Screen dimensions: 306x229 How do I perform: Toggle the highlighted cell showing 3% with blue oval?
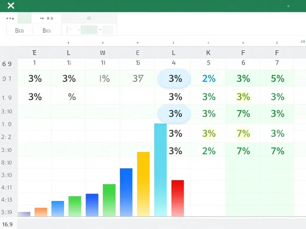coord(173,78)
